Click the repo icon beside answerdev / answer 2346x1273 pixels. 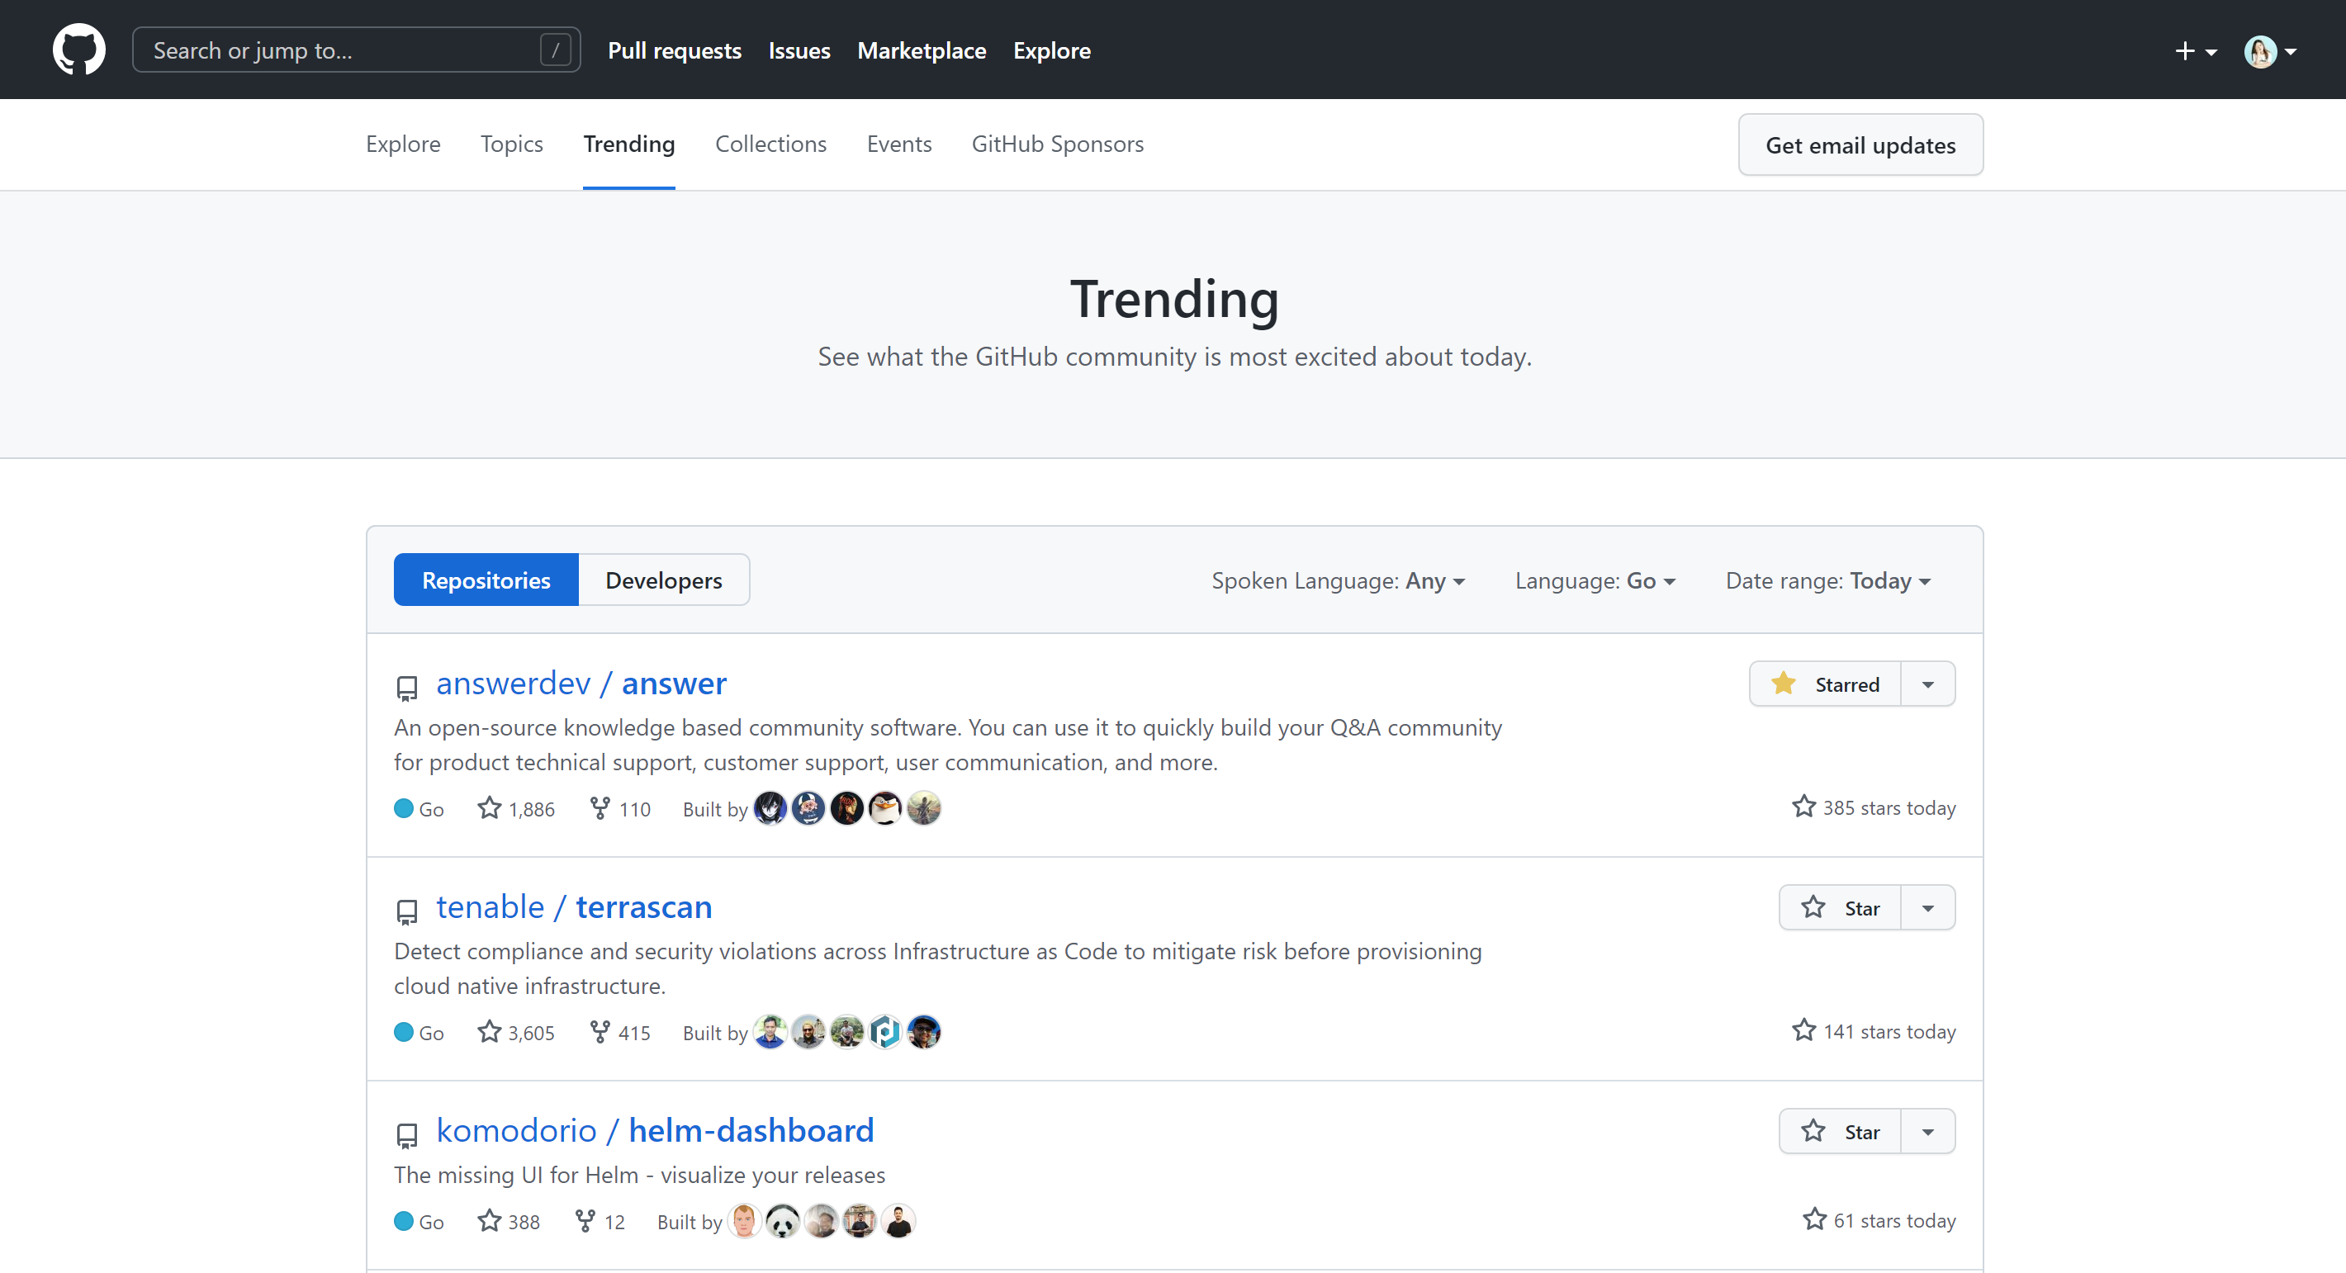coord(407,688)
